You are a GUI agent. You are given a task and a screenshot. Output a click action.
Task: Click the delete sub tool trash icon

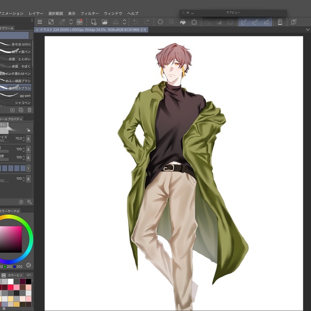point(29,110)
